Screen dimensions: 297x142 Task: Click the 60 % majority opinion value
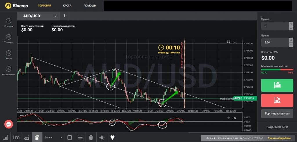[264, 73]
